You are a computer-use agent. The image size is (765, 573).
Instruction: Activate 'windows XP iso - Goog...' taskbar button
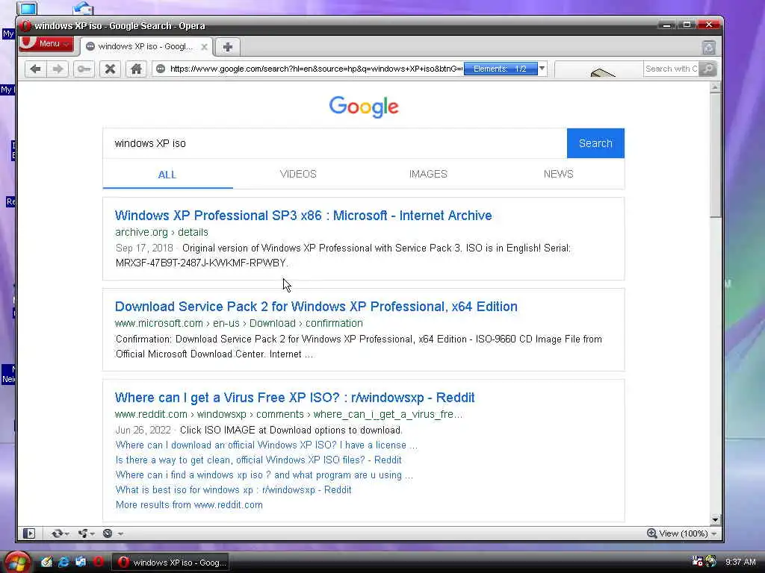[171, 563]
